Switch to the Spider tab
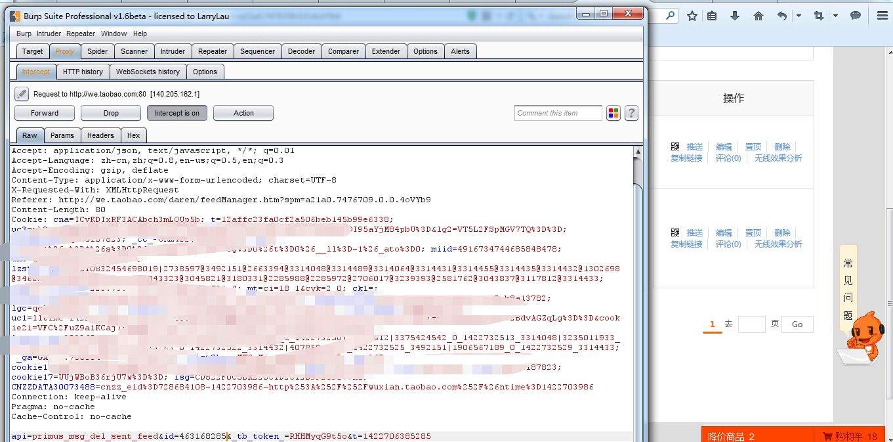Screen dimensions: 893x442 point(98,51)
